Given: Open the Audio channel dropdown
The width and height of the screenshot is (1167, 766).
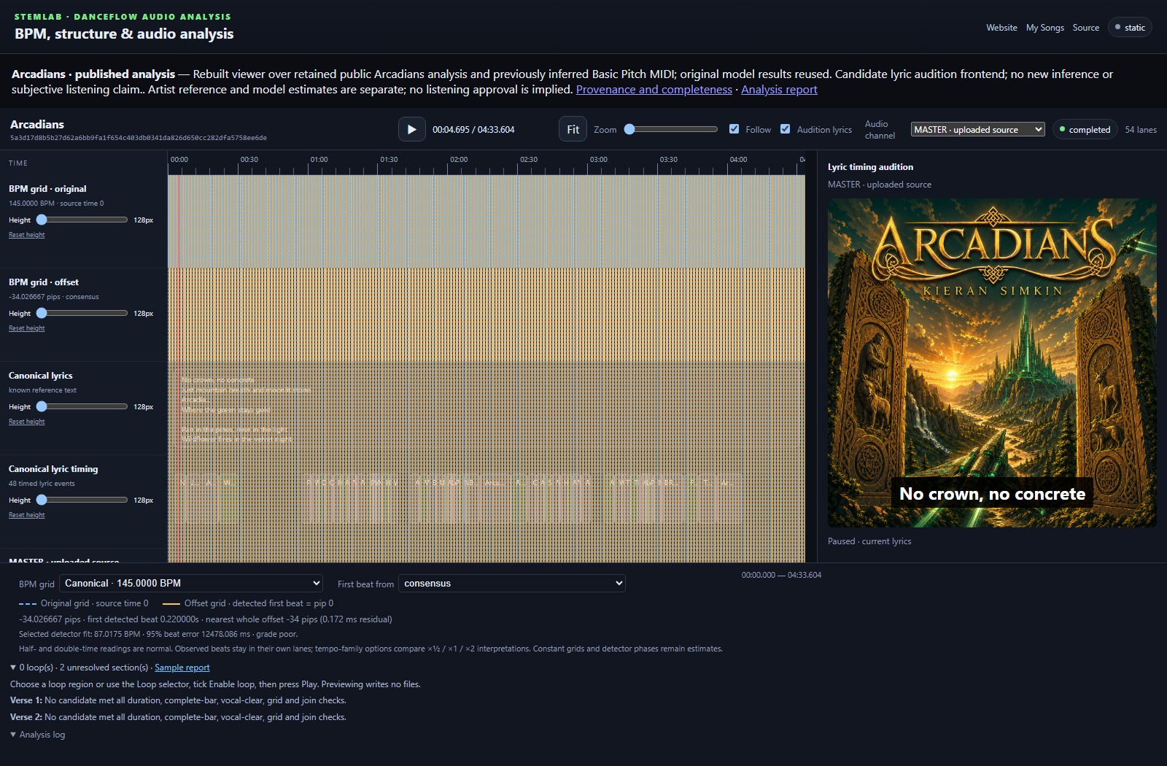Looking at the screenshot, I should [977, 129].
